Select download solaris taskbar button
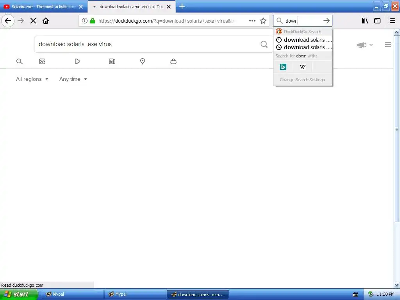Viewport: 400px width, 300px height. 198,295
